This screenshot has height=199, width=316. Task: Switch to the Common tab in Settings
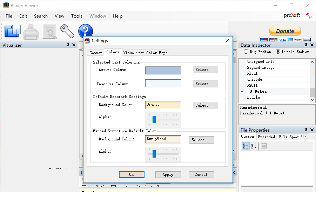pyautogui.click(x=96, y=53)
